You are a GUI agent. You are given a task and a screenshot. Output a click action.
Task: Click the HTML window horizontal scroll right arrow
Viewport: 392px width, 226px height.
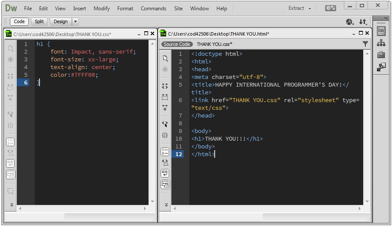tap(360, 208)
